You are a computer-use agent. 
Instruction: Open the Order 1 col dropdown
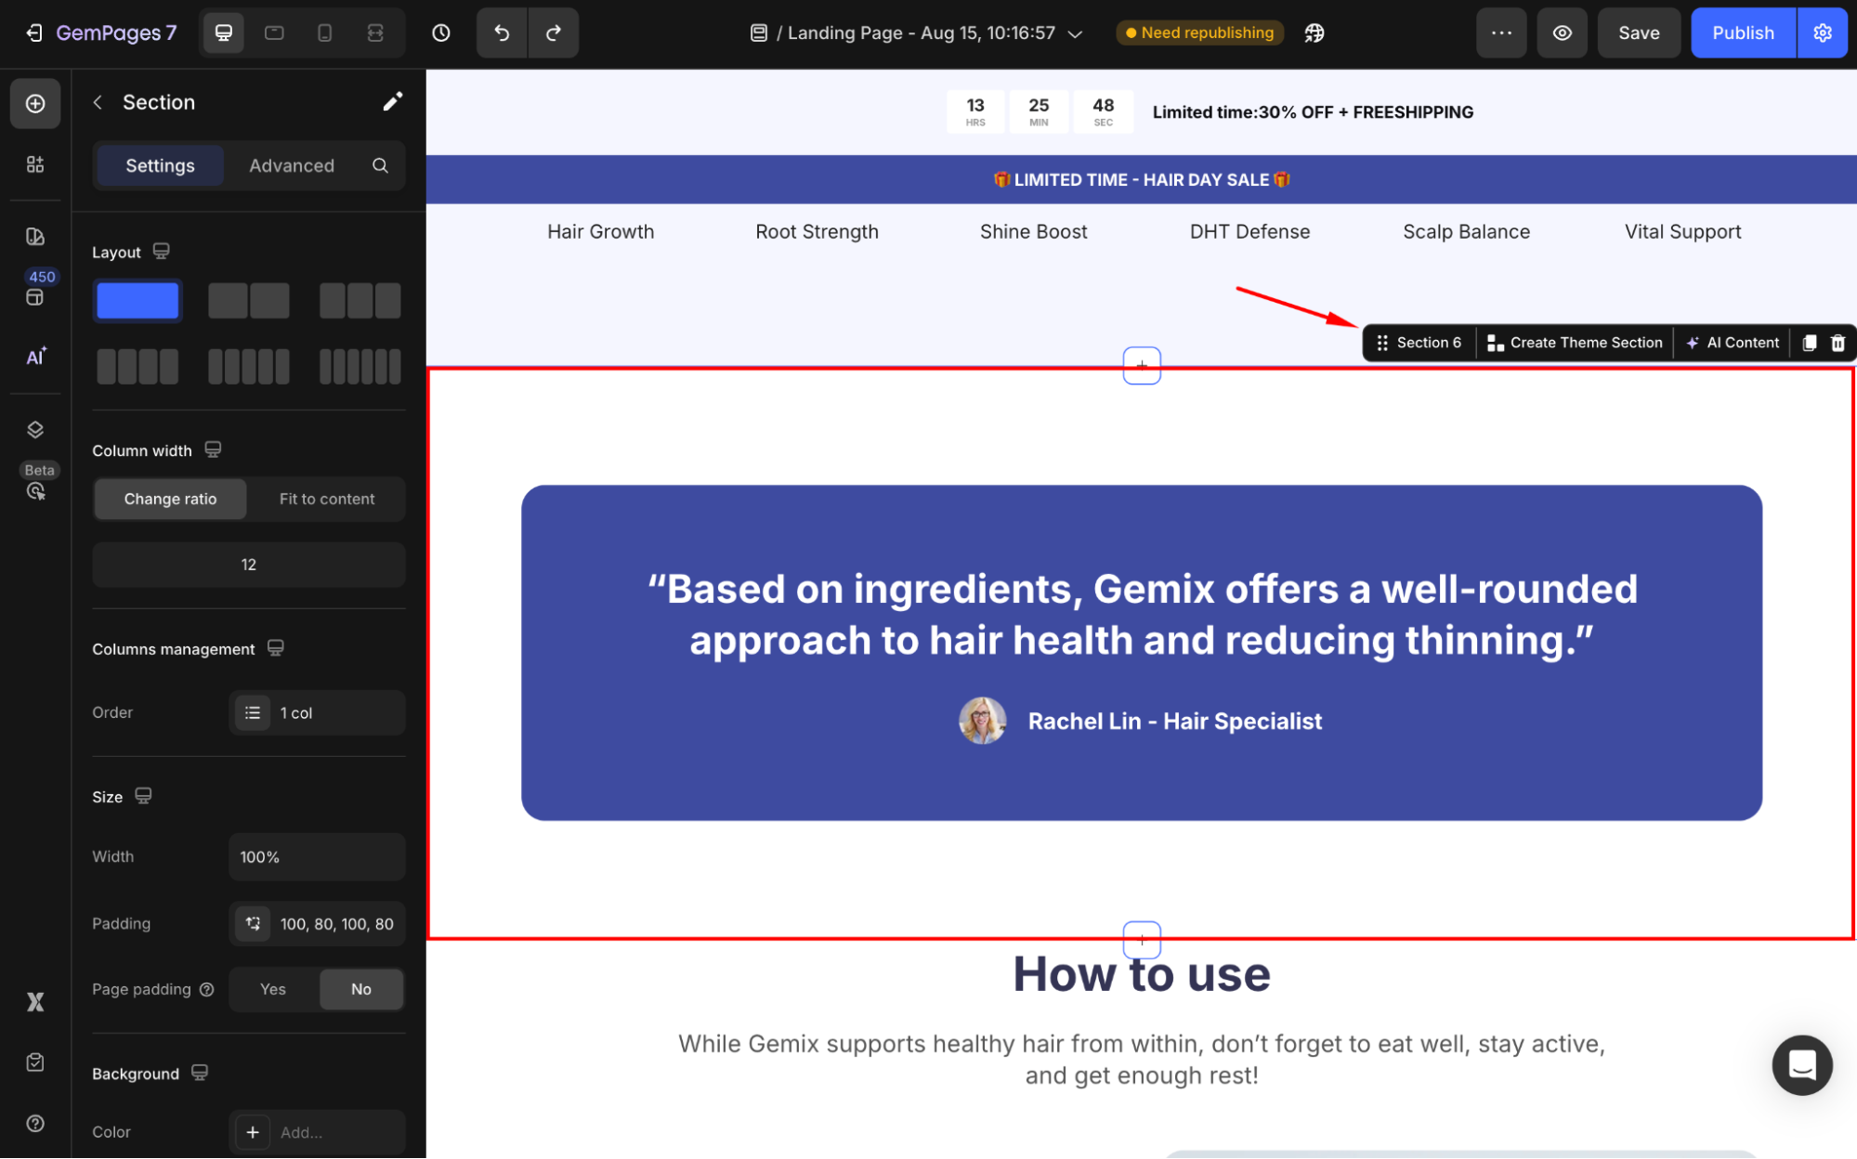pos(317,712)
